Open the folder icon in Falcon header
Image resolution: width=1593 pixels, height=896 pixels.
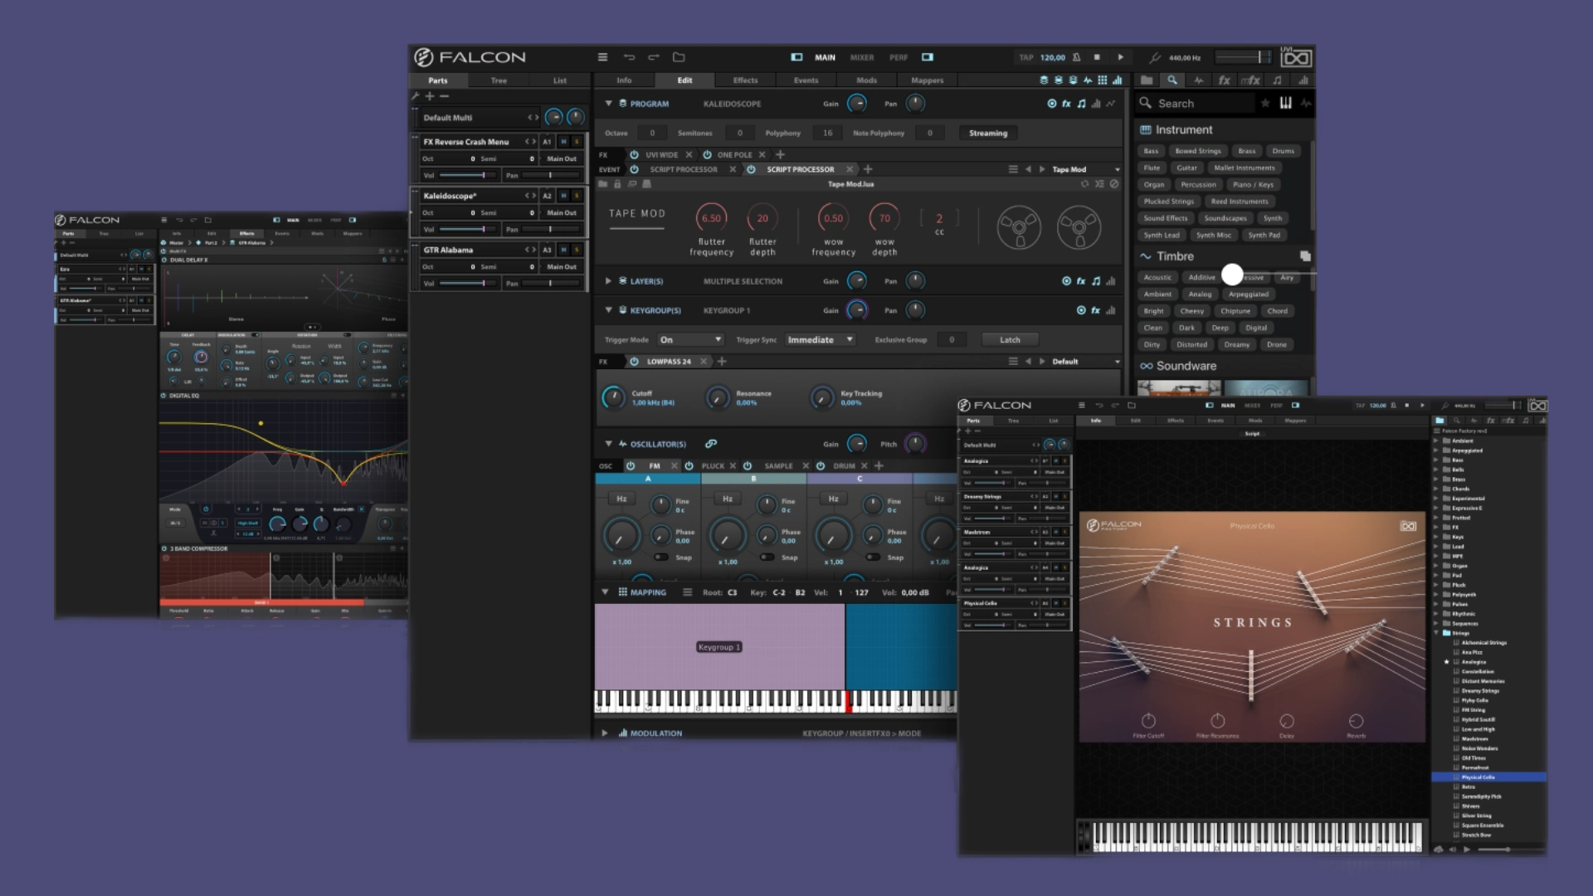click(x=679, y=57)
